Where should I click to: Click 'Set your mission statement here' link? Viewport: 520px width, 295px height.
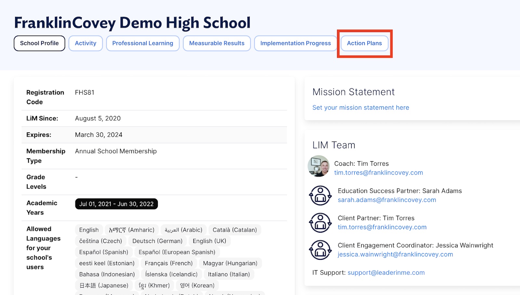point(360,107)
